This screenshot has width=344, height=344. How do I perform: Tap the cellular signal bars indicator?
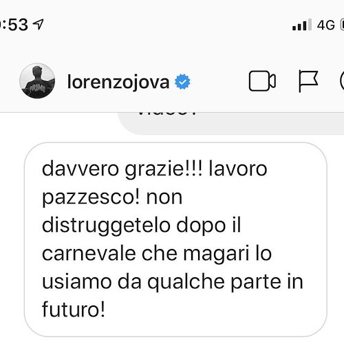tap(302, 25)
